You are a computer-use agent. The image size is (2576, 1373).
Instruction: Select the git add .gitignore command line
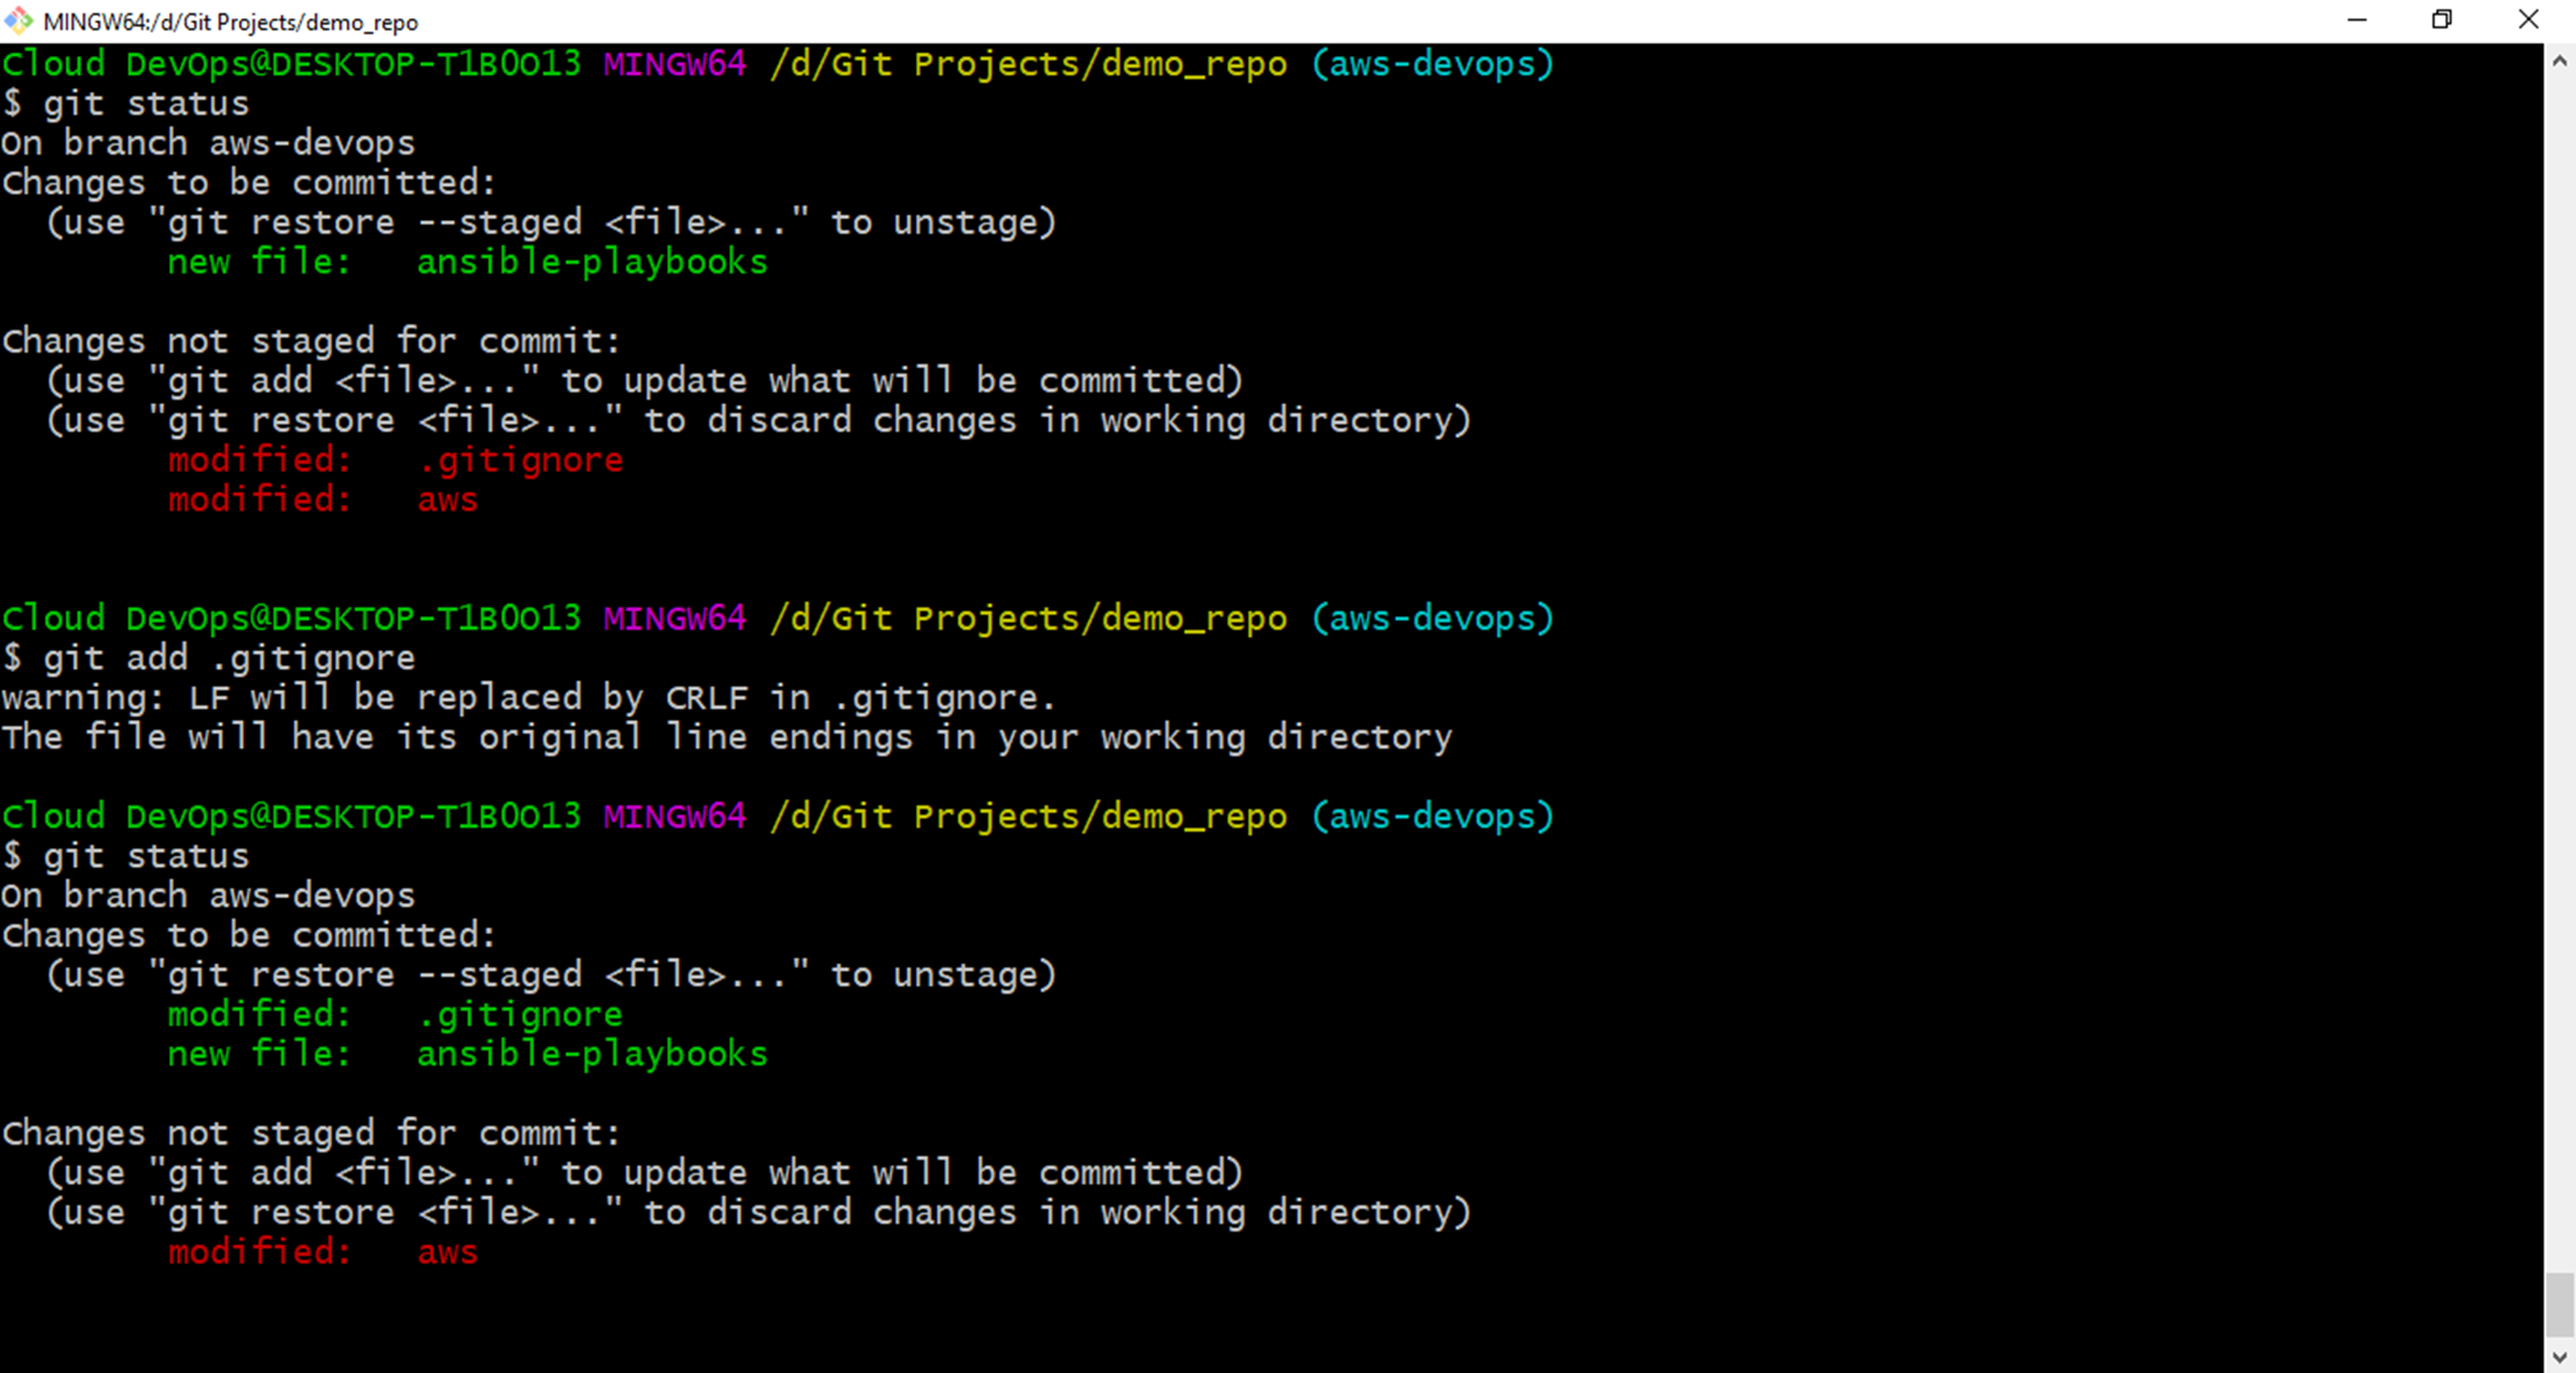pyautogui.click(x=230, y=657)
